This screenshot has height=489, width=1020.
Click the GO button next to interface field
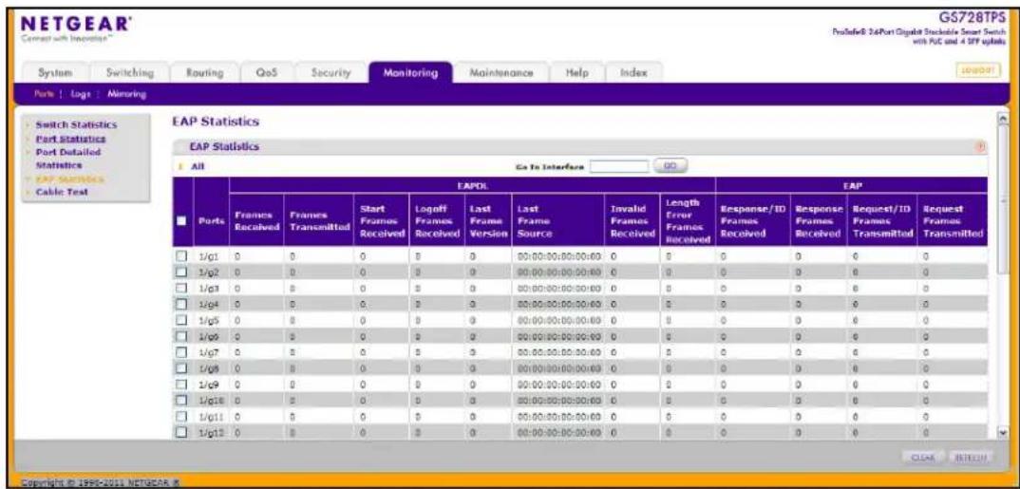671,166
